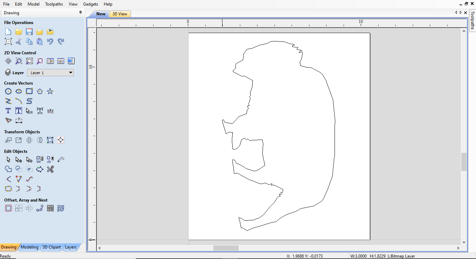Undo the last action
The image size is (476, 259).
[50, 41]
